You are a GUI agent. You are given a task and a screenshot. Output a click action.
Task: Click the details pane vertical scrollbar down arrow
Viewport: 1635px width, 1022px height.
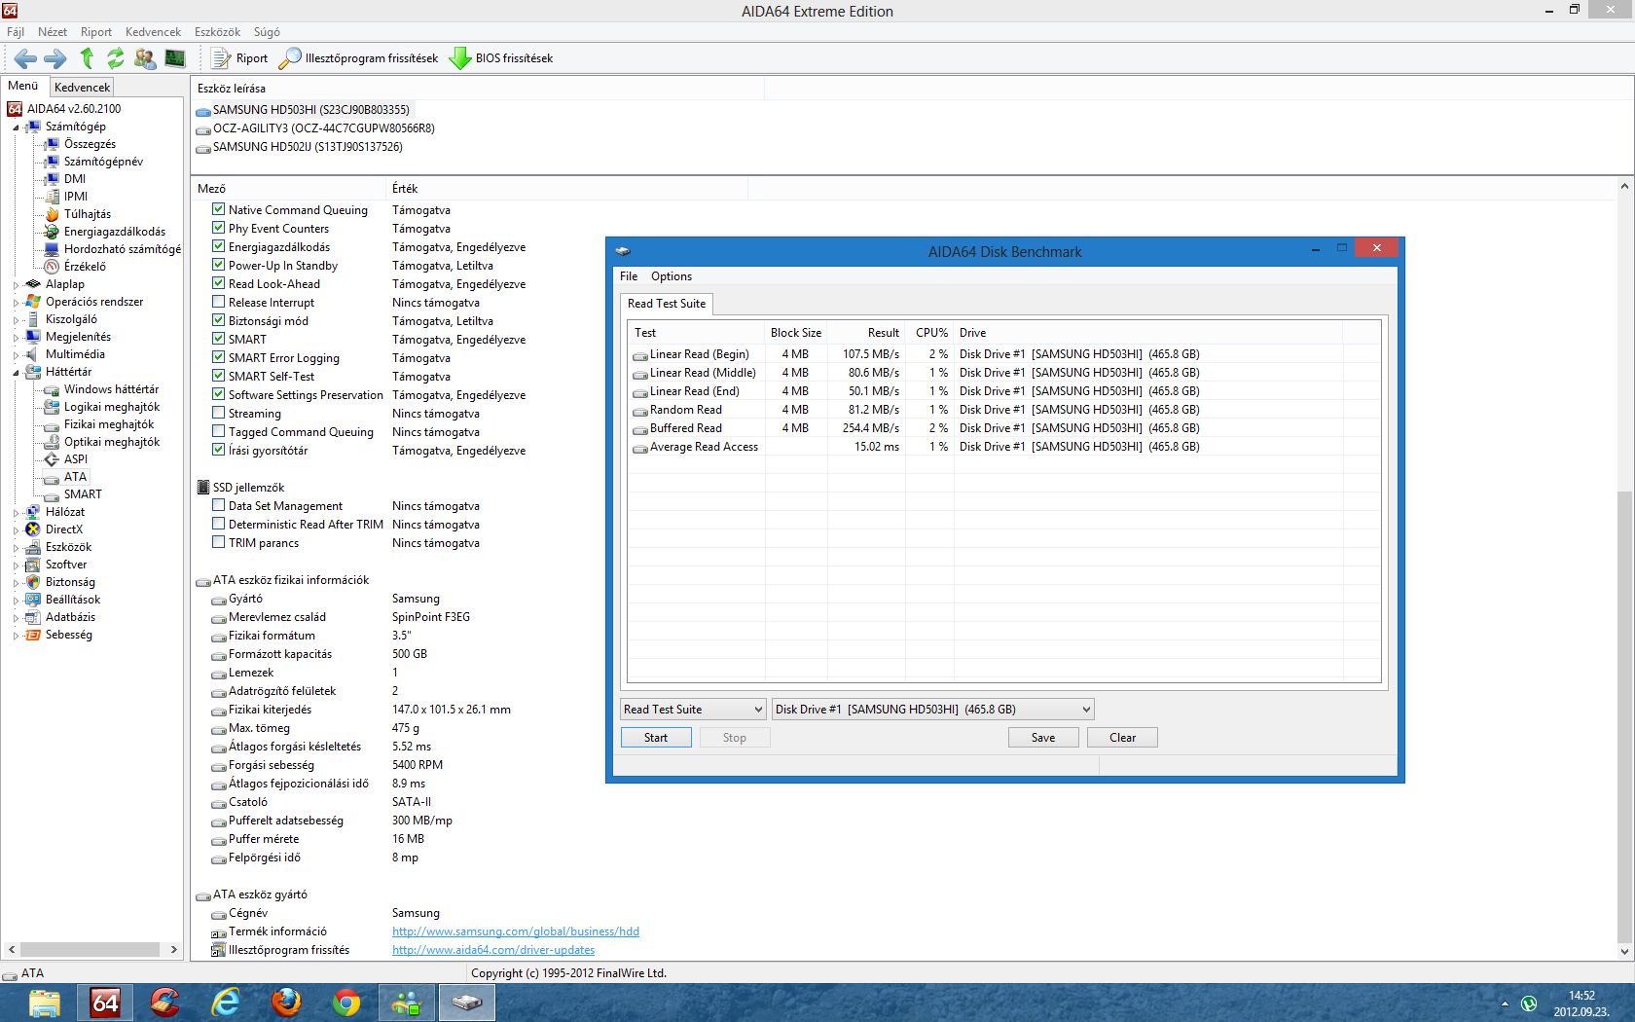coord(1624,951)
